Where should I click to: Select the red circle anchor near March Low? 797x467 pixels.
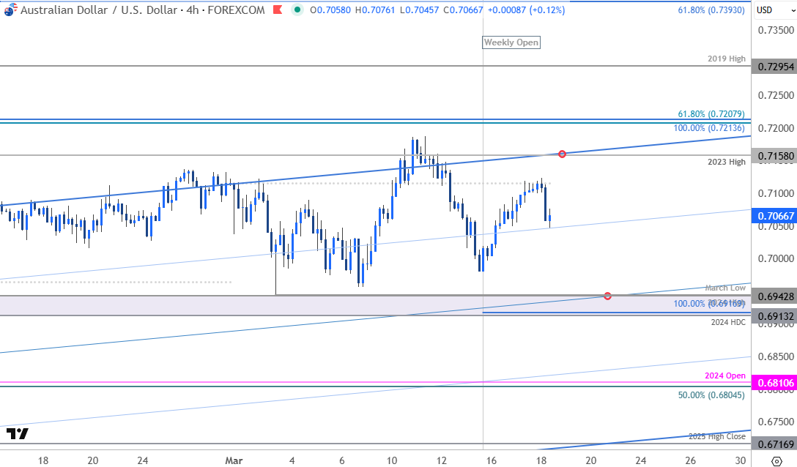[x=607, y=296]
